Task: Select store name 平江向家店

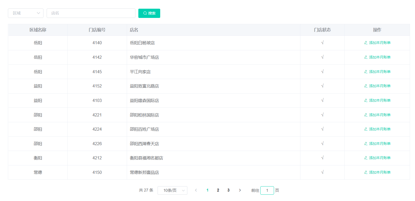Action: tap(140, 72)
